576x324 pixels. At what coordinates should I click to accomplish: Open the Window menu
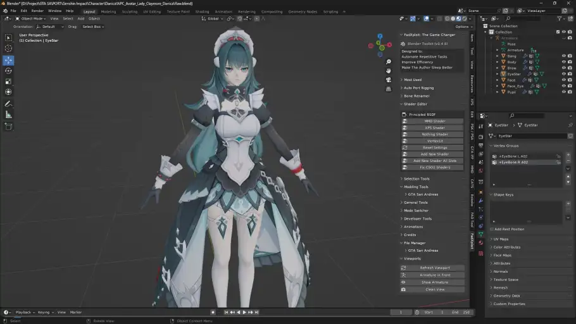(54, 11)
